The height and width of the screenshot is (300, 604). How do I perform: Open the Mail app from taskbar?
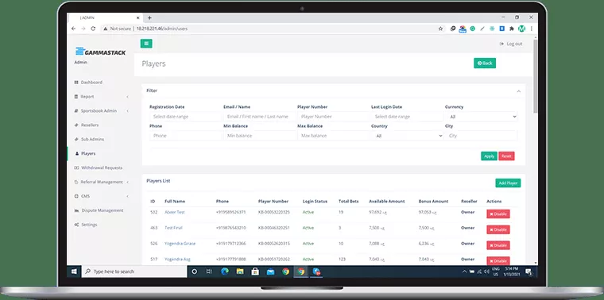[270, 271]
